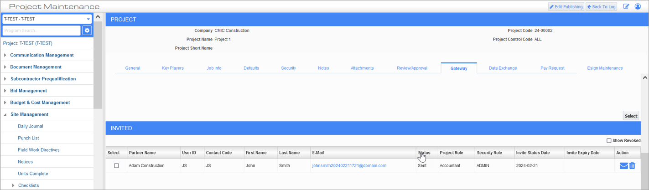Expand the Checklists sub-node
Viewport: 649px width, 190px height.
pyautogui.click(x=13, y=185)
